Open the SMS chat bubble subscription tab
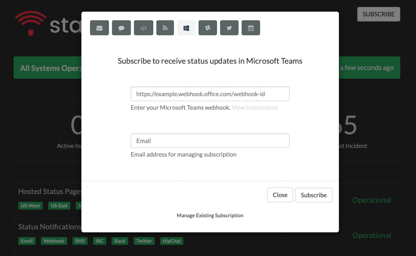Viewport: 416px width, 256px height. coord(121,28)
